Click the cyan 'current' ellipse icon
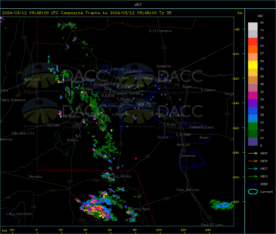This screenshot has height=234, width=276. coord(253,192)
